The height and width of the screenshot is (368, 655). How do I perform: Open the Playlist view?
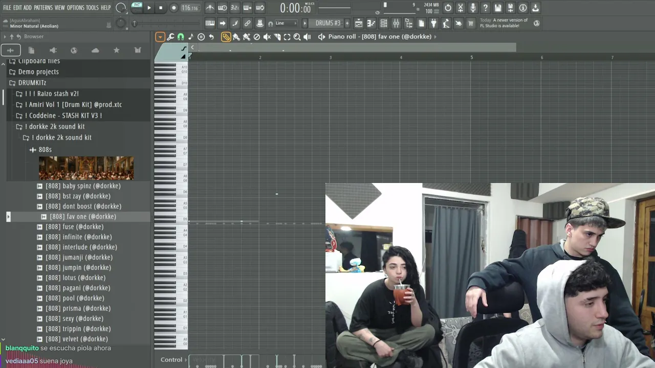pos(359,24)
